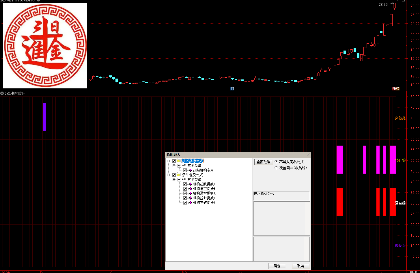Image resolution: width=420 pixels, height=273 pixels.
Task: Uncheck the 机构超跌捉妖X checkbox
Action: [185, 184]
